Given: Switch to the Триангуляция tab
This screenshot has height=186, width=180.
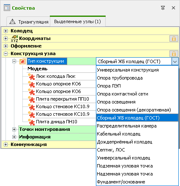Looking at the screenshot, I should pyautogui.click(x=28, y=21).
